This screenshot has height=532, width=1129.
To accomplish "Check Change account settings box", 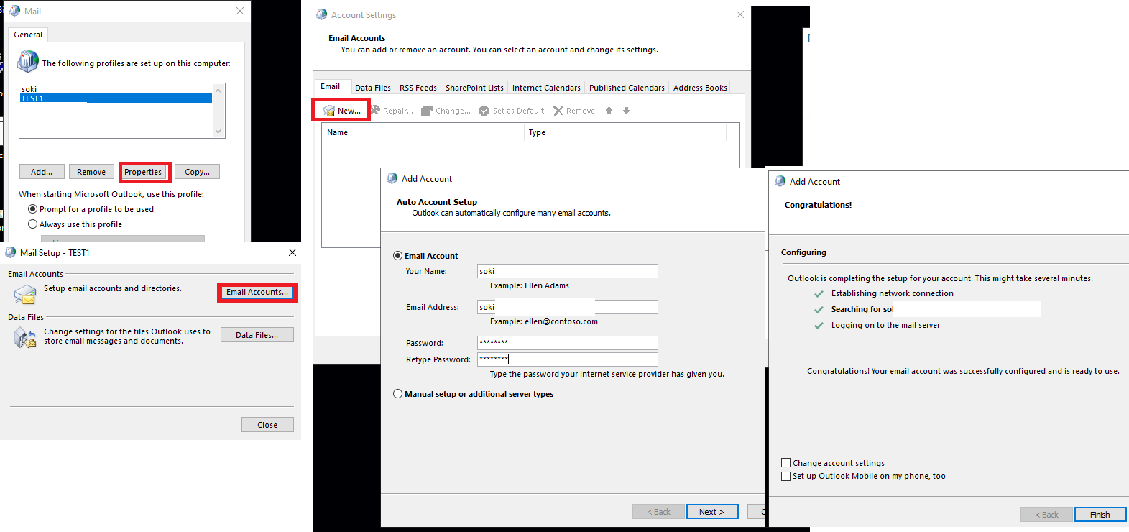I will pyautogui.click(x=786, y=463).
